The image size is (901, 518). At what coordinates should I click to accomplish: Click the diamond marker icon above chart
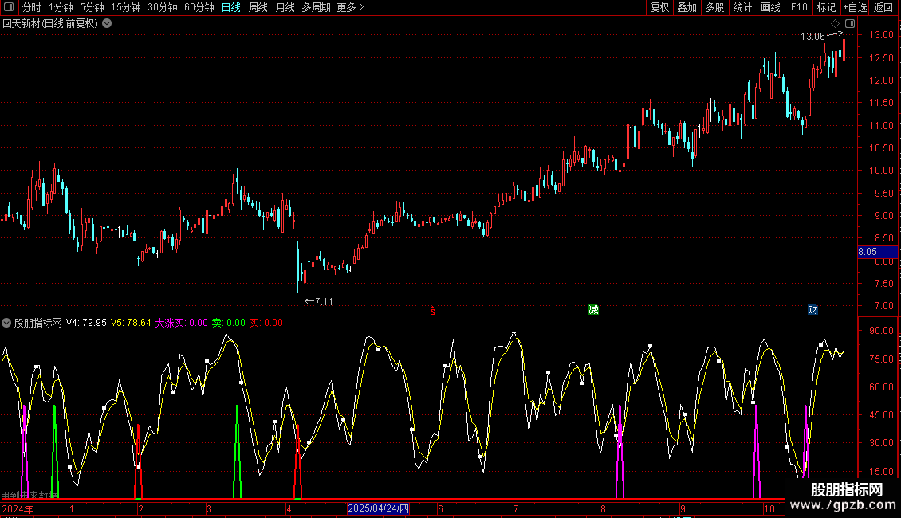click(836, 24)
